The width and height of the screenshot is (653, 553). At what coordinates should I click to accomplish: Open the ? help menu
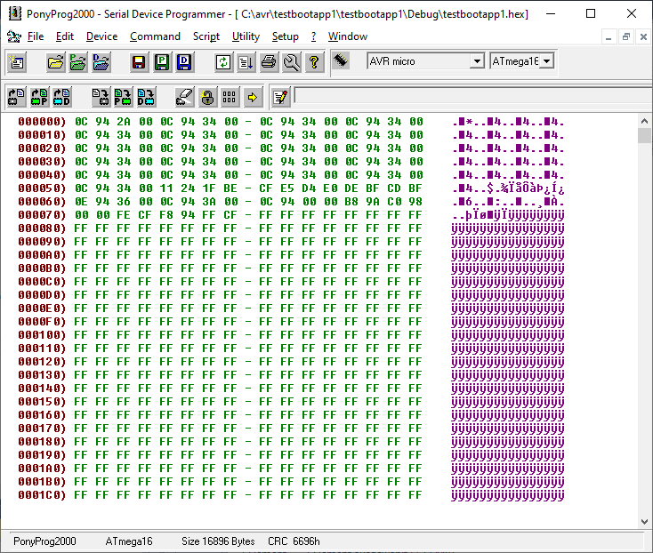tap(313, 36)
